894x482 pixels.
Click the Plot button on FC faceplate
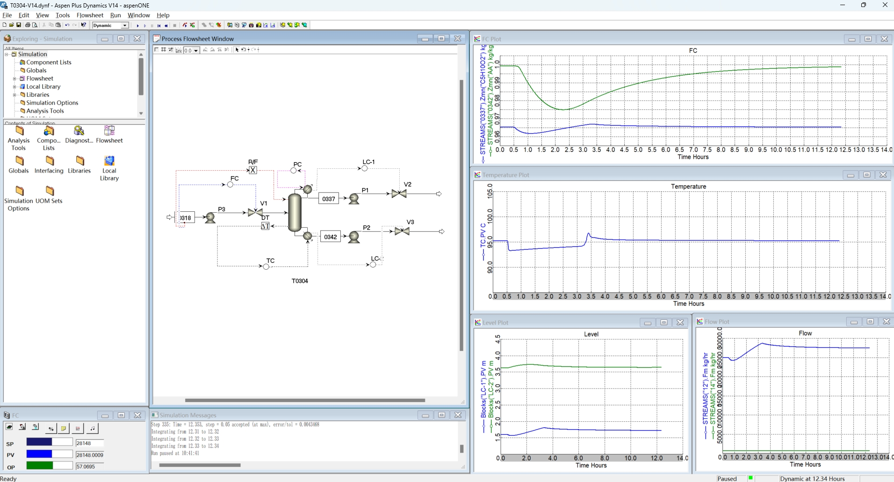[x=78, y=428]
